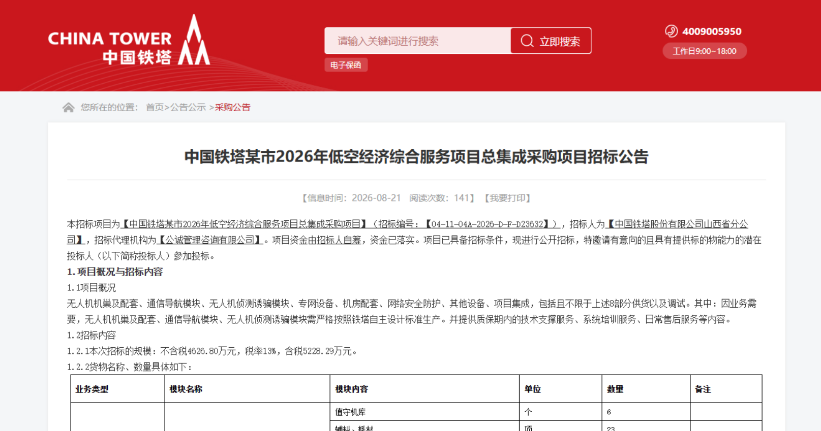821x431 pixels.
Task: Click the 数量 table header
Action: 615,389
